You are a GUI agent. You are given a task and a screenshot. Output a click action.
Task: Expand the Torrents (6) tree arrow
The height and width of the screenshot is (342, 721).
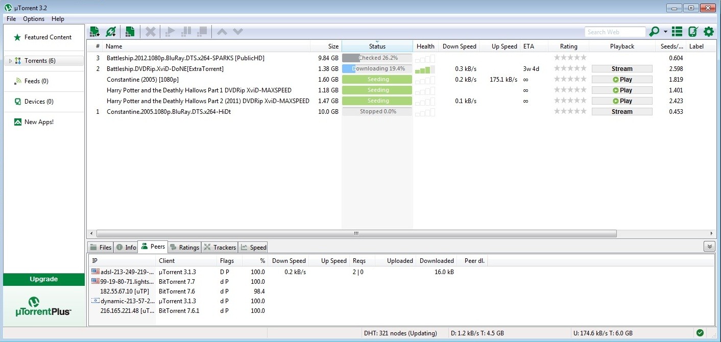click(10, 61)
